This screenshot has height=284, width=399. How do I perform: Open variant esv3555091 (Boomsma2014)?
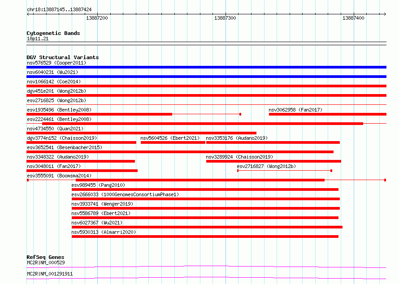(59, 176)
